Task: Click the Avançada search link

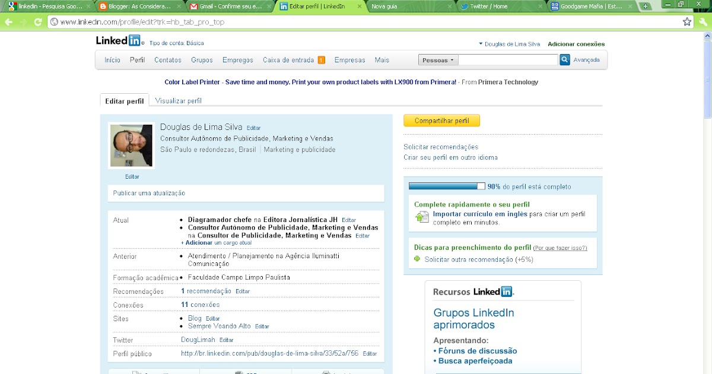Action: 587,60
